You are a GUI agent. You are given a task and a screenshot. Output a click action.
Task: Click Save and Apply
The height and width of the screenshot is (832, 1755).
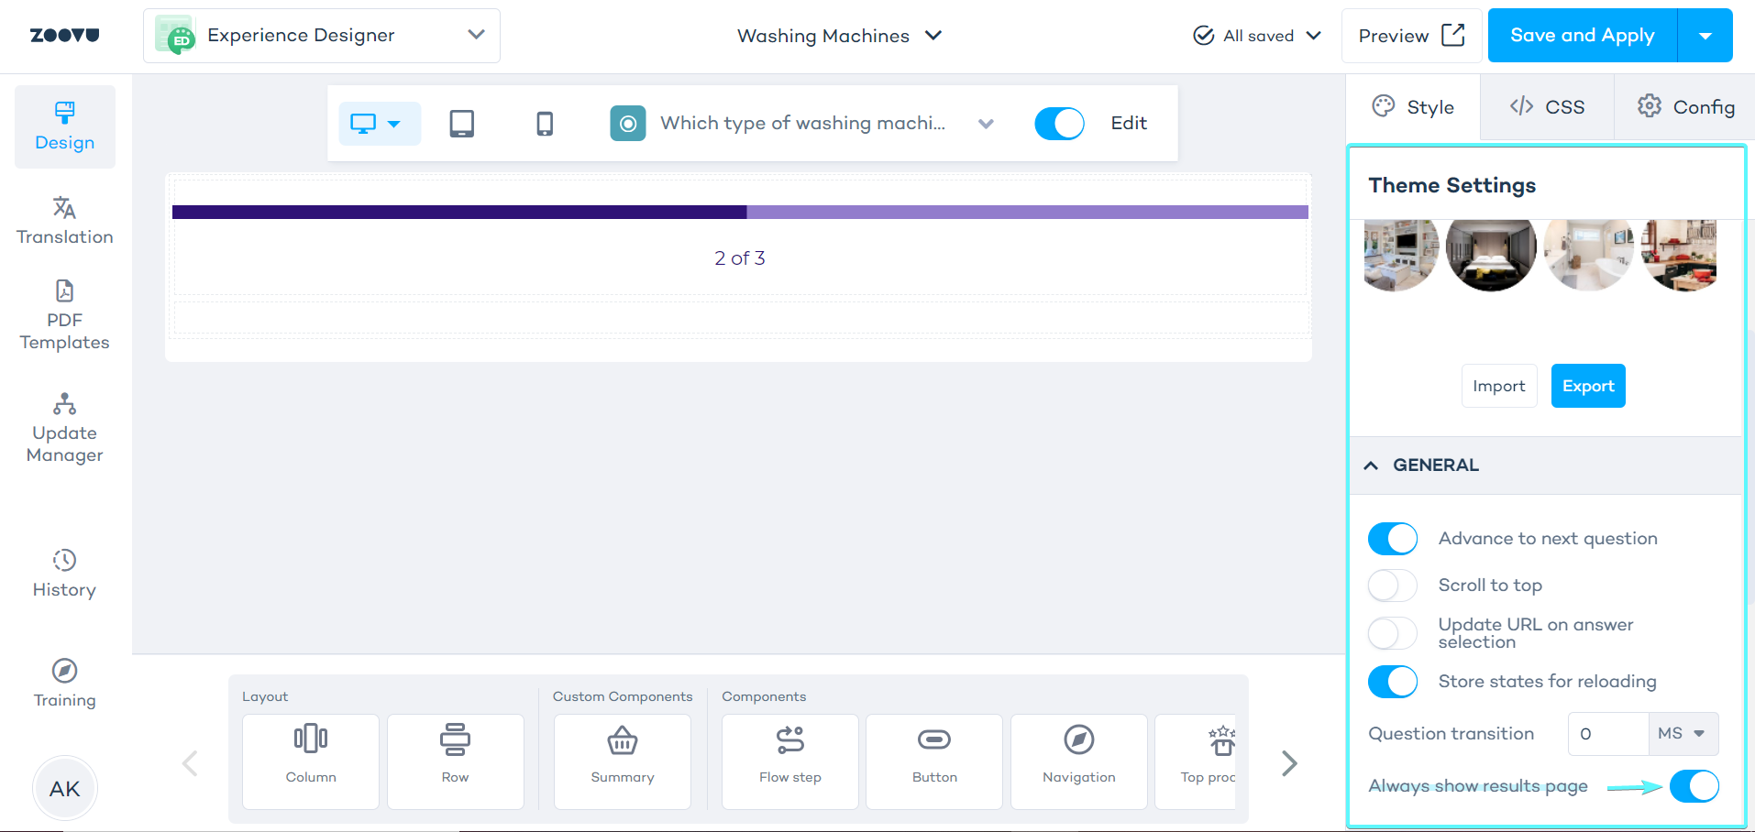1581,35
